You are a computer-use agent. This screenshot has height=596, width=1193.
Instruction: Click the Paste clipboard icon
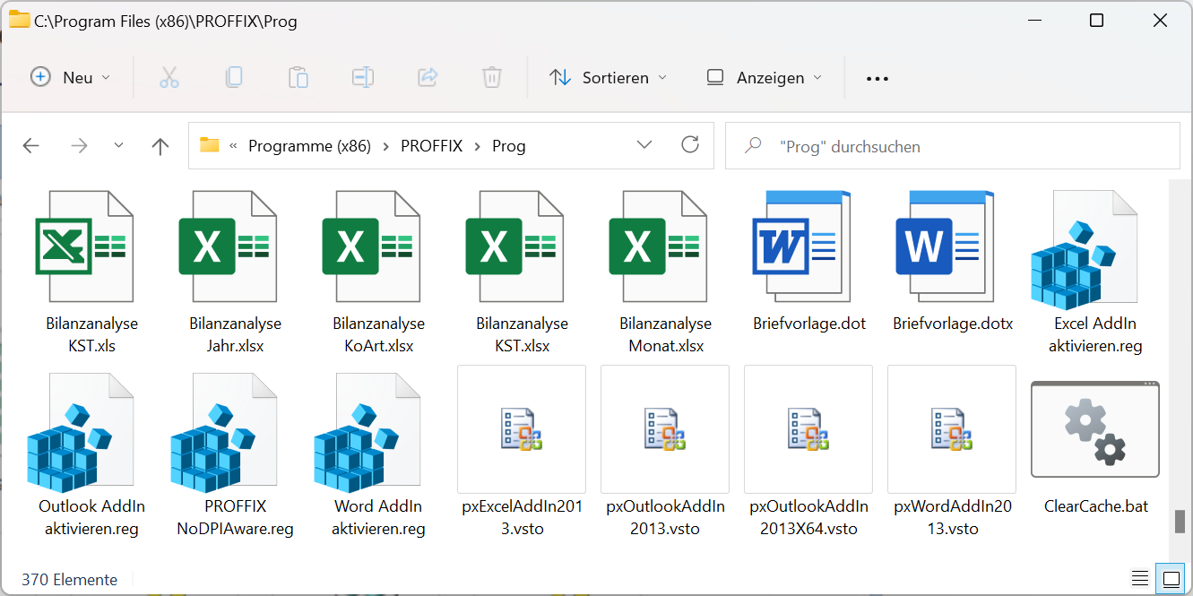click(x=298, y=77)
